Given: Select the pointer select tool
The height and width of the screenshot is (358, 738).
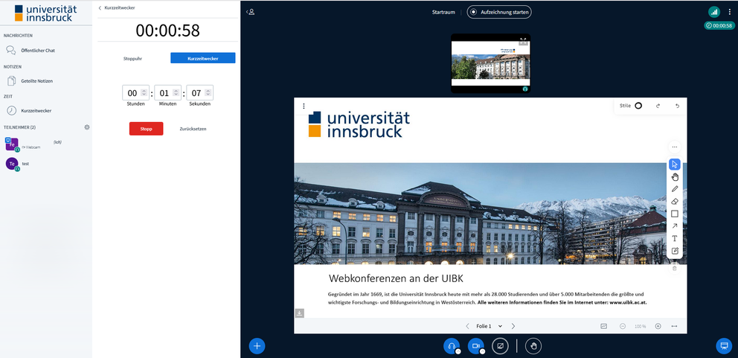Looking at the screenshot, I should coord(675,164).
